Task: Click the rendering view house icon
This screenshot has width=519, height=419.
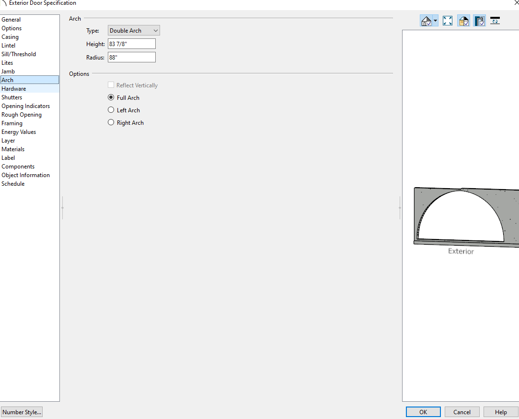Action: [426, 21]
